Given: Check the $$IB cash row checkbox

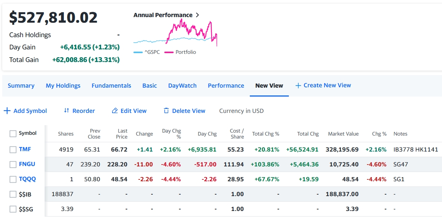Looking at the screenshot, I should (x=13, y=194).
